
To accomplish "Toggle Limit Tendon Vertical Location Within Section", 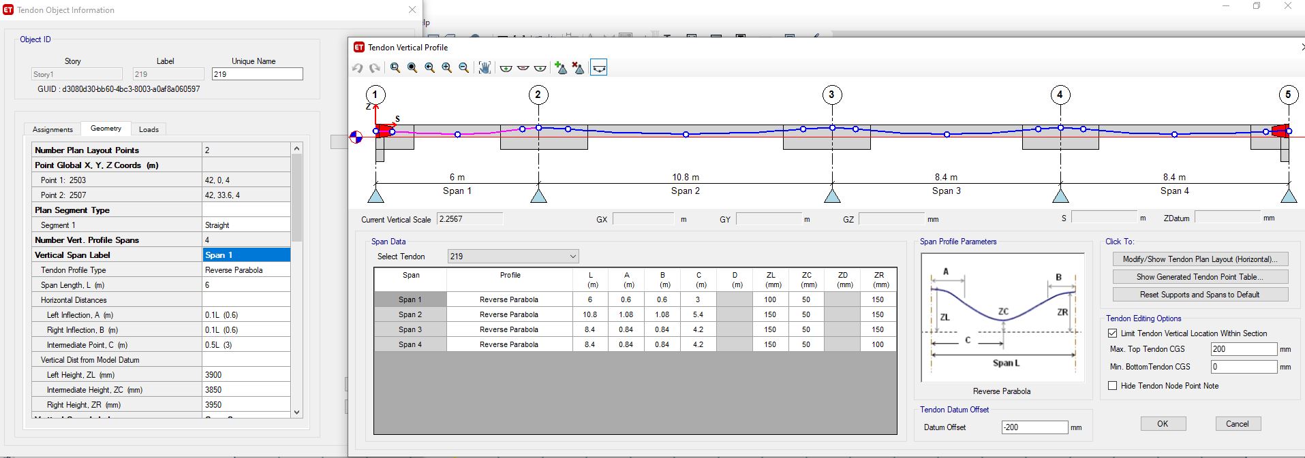I will (x=1113, y=333).
